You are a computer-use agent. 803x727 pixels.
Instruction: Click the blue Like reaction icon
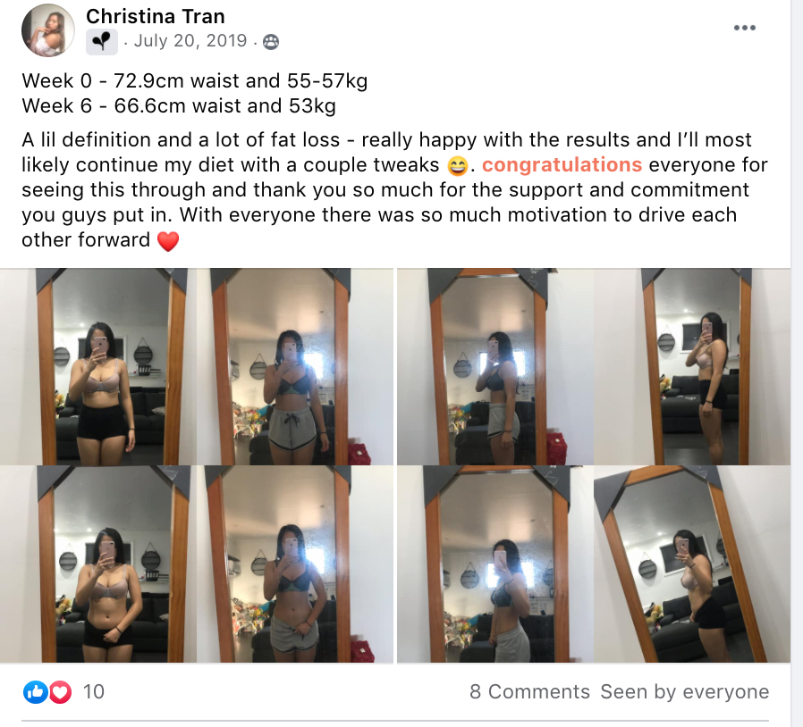[36, 692]
